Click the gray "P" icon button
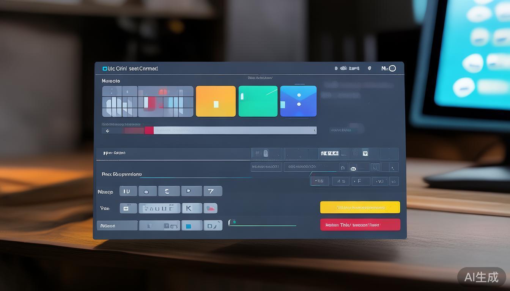Screen dimensions: 510x291 [x=191, y=191]
